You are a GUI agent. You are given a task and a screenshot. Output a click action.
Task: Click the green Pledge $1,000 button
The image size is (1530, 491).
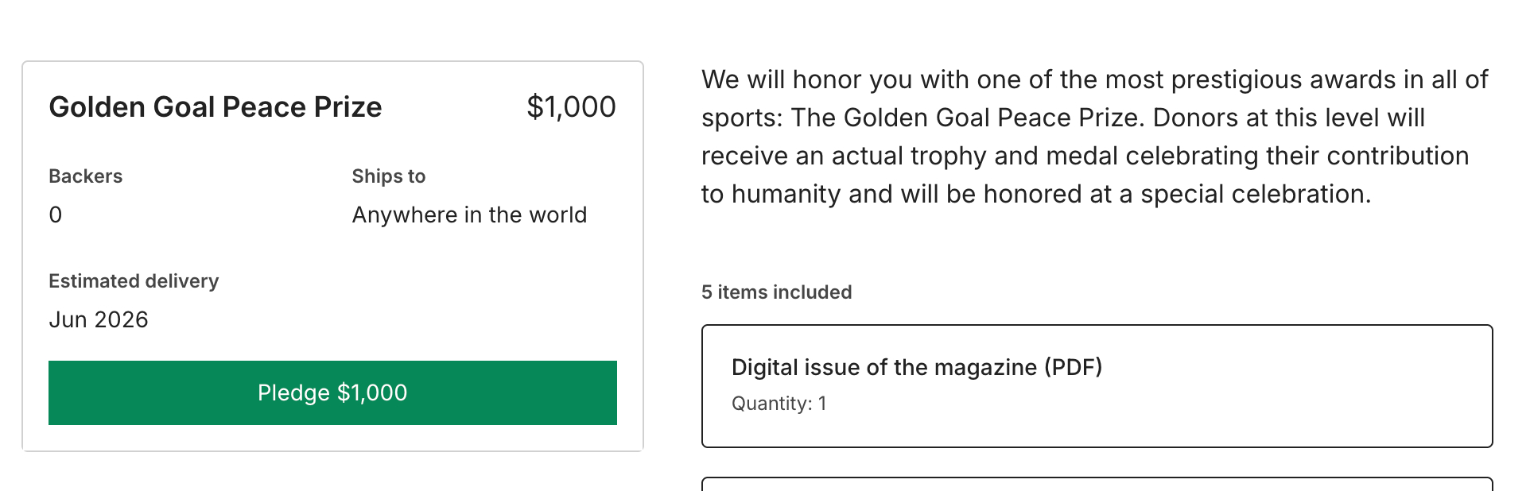coord(332,392)
